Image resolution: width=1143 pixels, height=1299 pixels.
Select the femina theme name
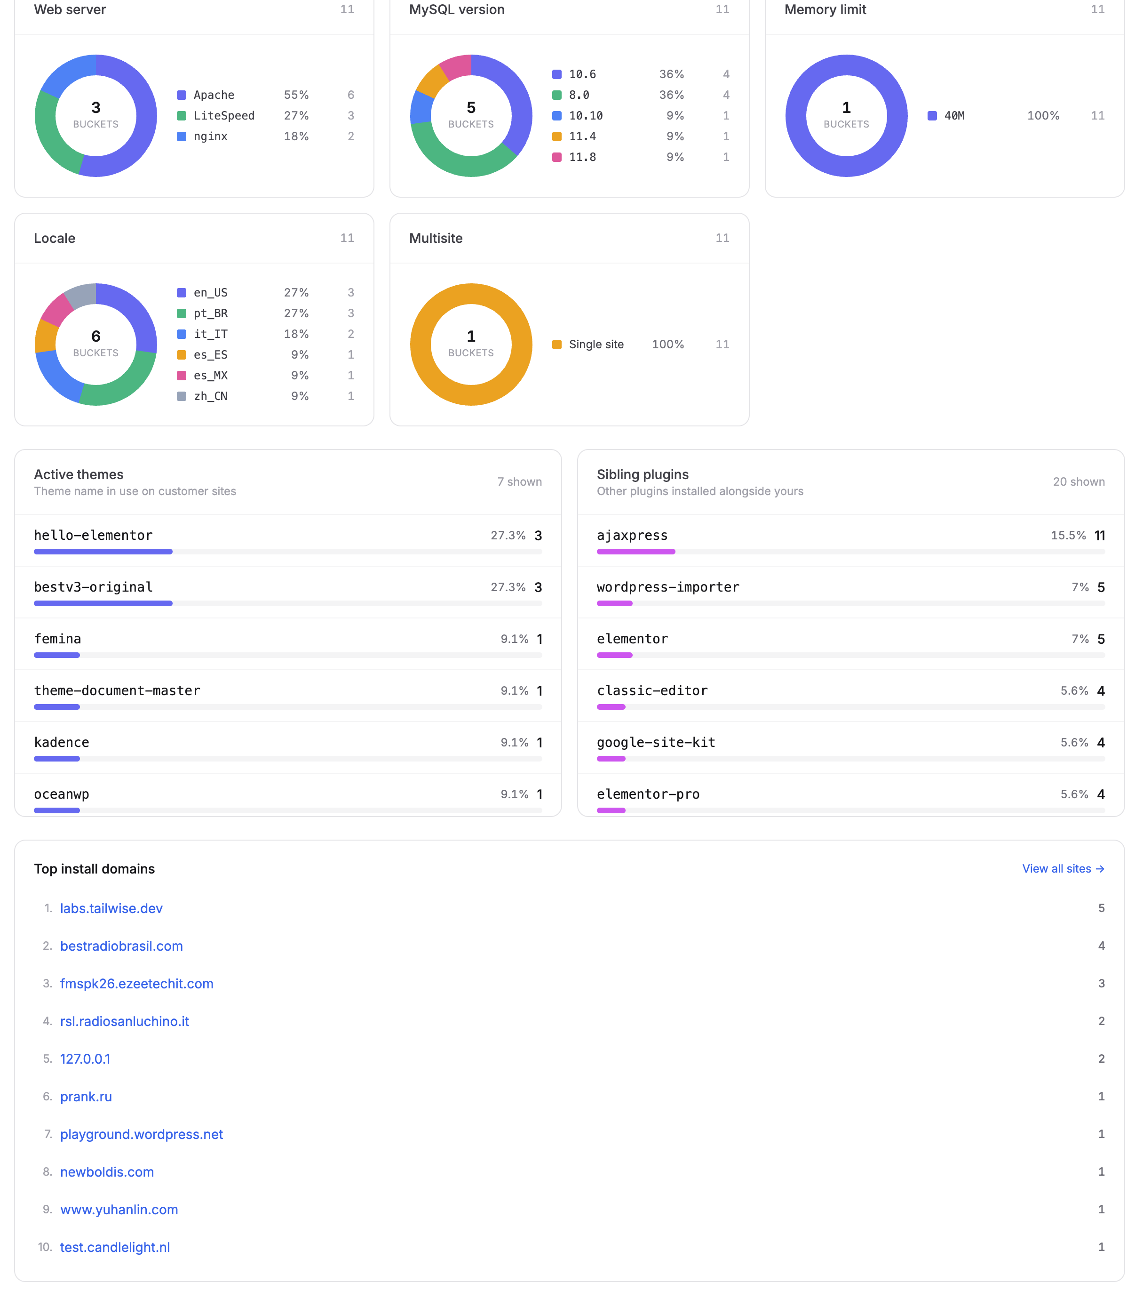(58, 639)
